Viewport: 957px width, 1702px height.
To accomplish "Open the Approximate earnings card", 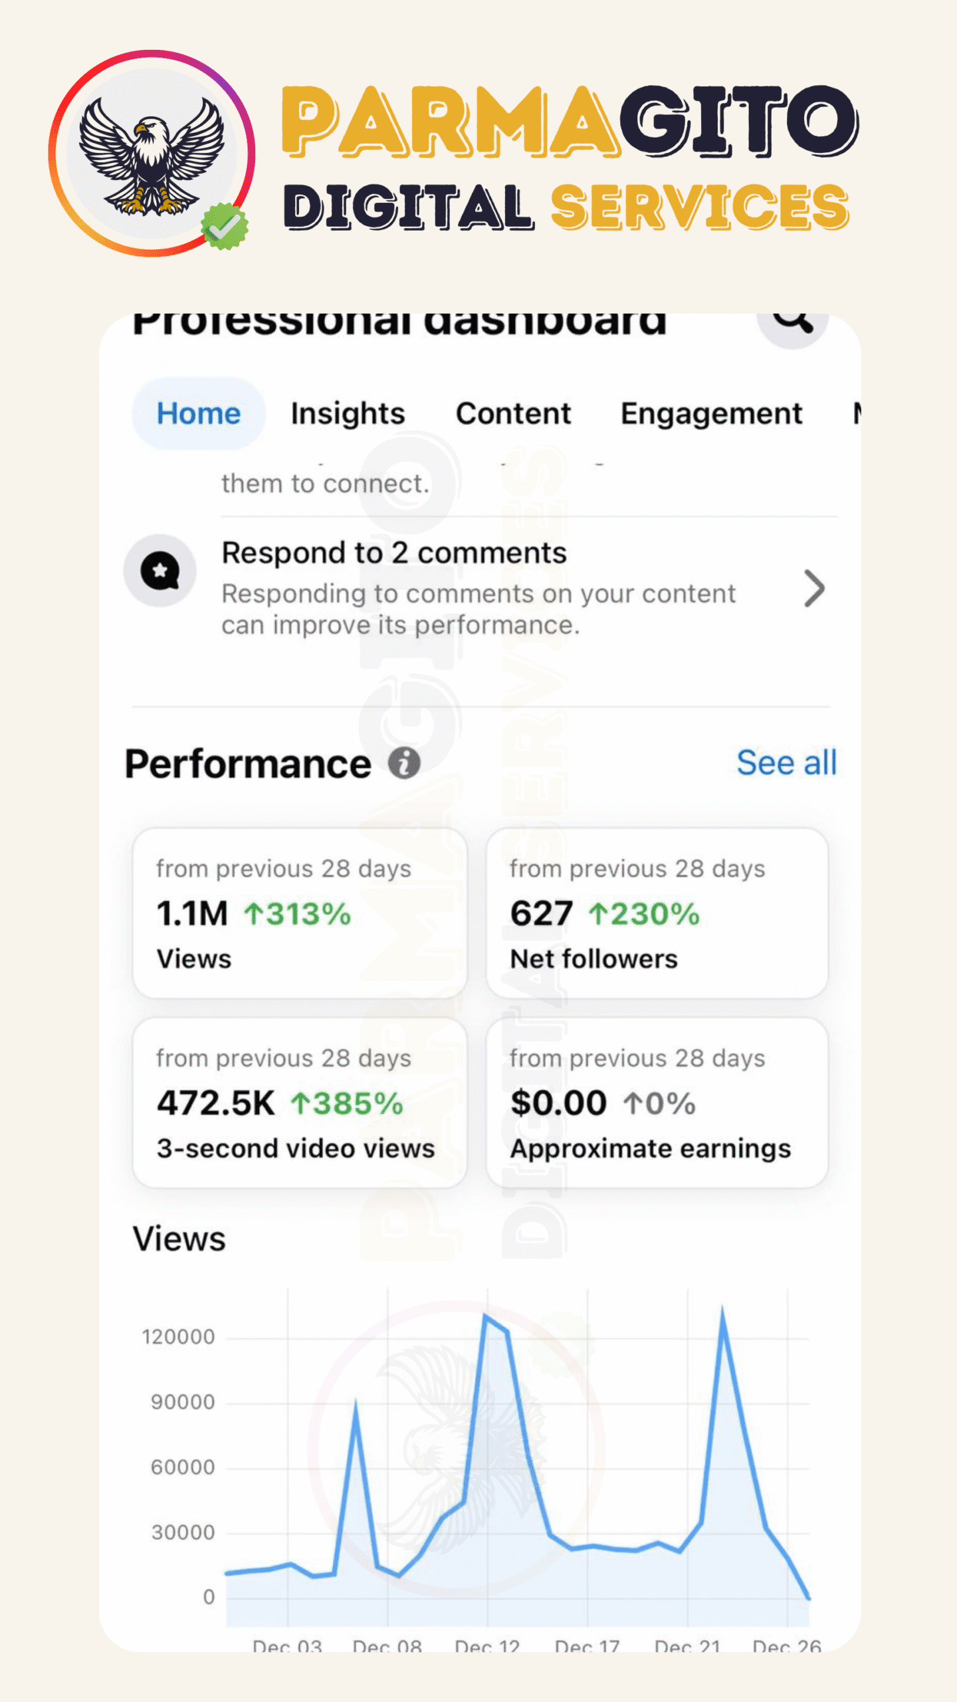I will click(657, 1102).
